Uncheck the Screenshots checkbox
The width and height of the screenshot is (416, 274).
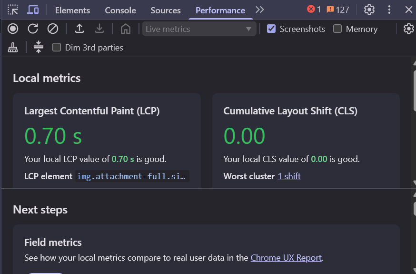(271, 29)
